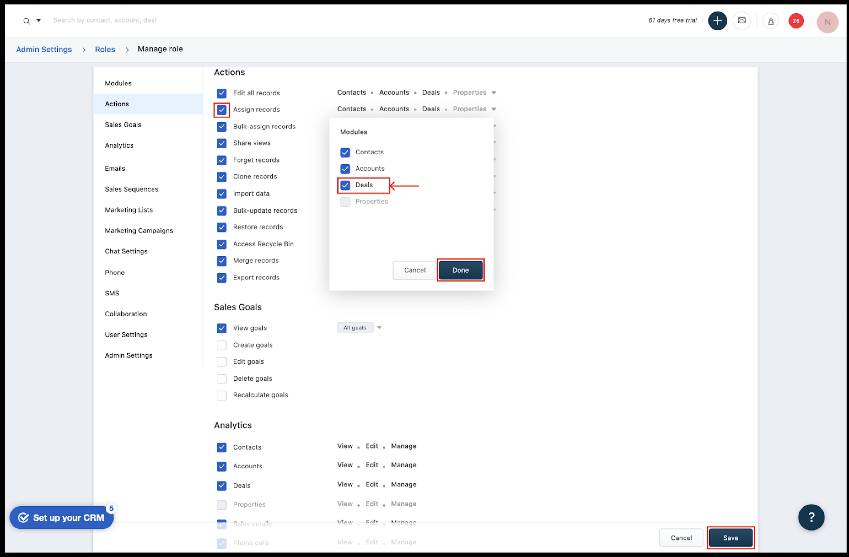Open the search filter caret
849x557 pixels.
pyautogui.click(x=39, y=21)
